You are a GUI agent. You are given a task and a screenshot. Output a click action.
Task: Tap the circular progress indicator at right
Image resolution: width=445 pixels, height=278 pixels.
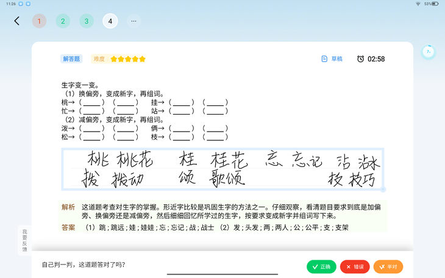point(429,52)
